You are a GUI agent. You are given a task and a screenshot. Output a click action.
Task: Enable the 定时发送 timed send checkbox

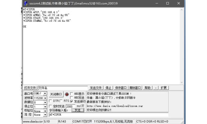click(x=50, y=106)
